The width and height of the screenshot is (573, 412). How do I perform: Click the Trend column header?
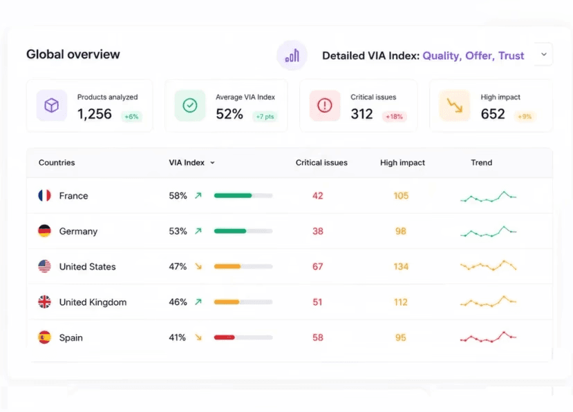[x=481, y=163]
